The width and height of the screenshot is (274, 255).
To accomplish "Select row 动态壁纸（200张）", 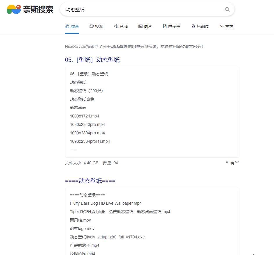I will (x=87, y=91).
